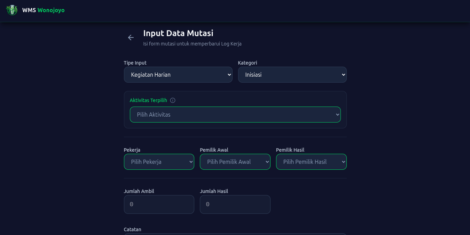Click the dropdown chevron on Tipe Input
Viewport: 470px width, 235px height.
[228, 75]
